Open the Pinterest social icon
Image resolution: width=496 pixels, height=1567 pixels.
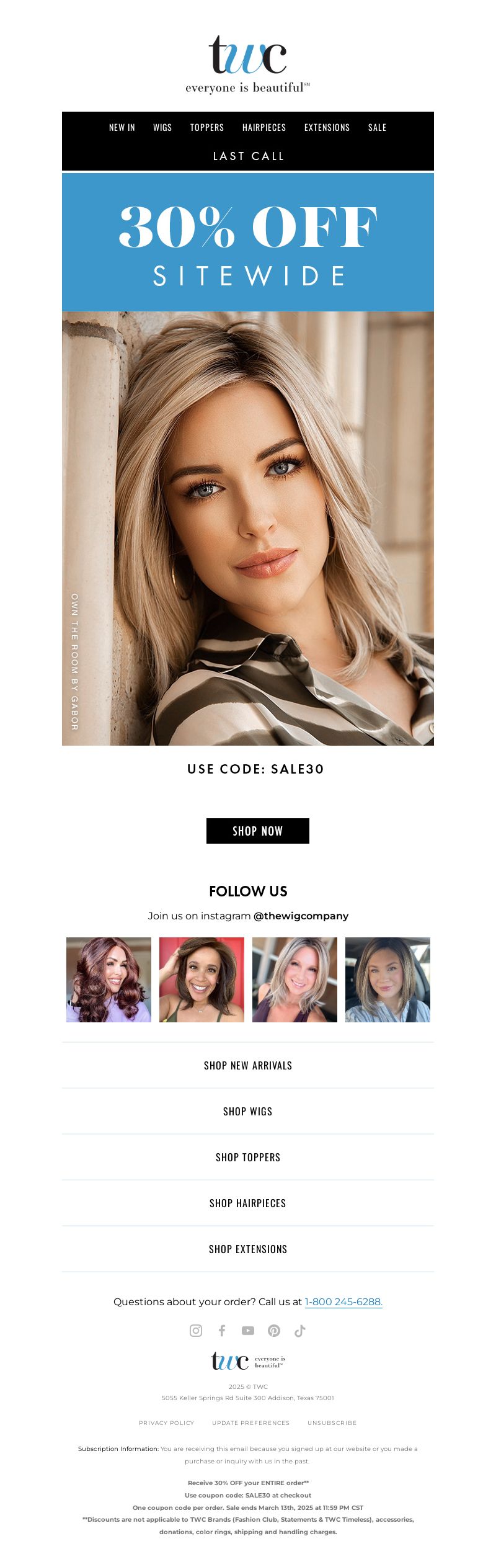[274, 1331]
